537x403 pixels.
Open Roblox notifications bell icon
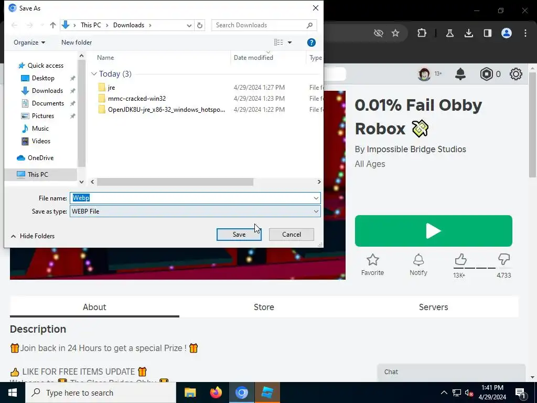(460, 74)
